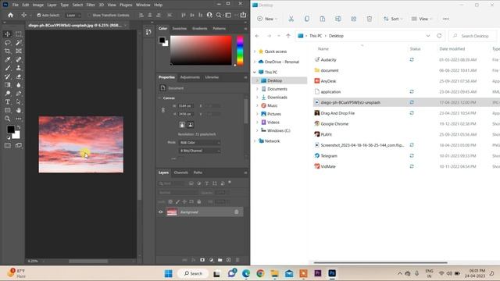
Task: Add layer mask icon in Layers panel
Action: click(202, 260)
